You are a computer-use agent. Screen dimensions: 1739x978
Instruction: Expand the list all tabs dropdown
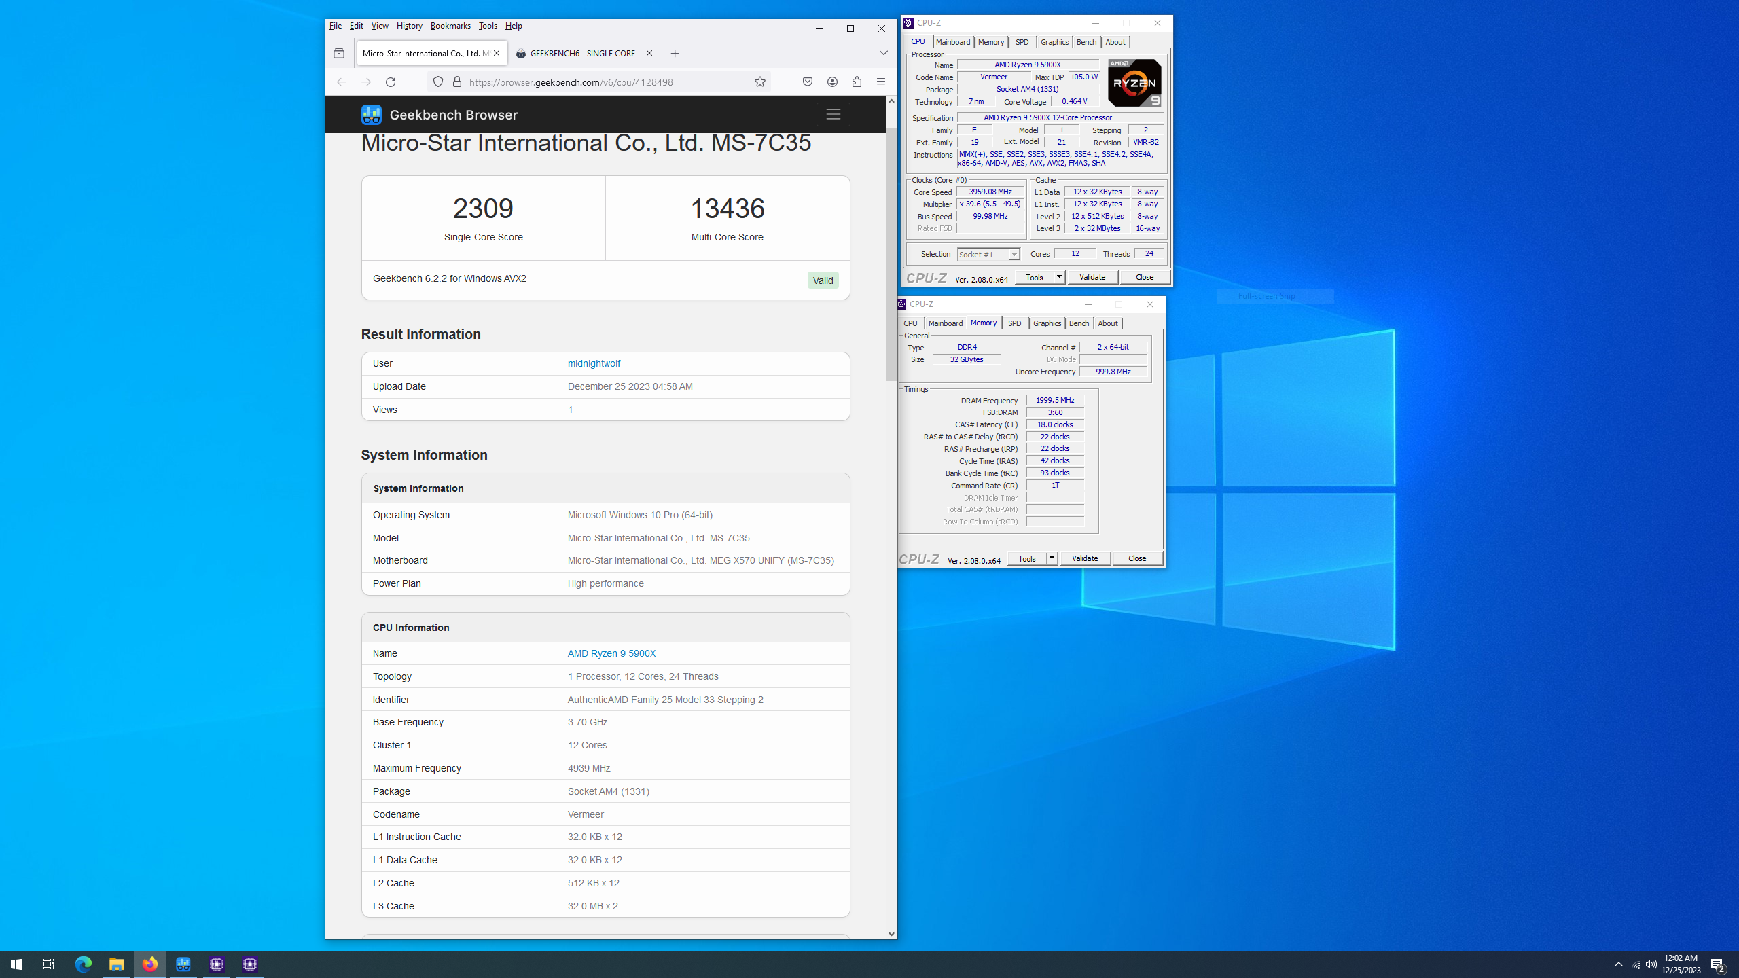[884, 53]
